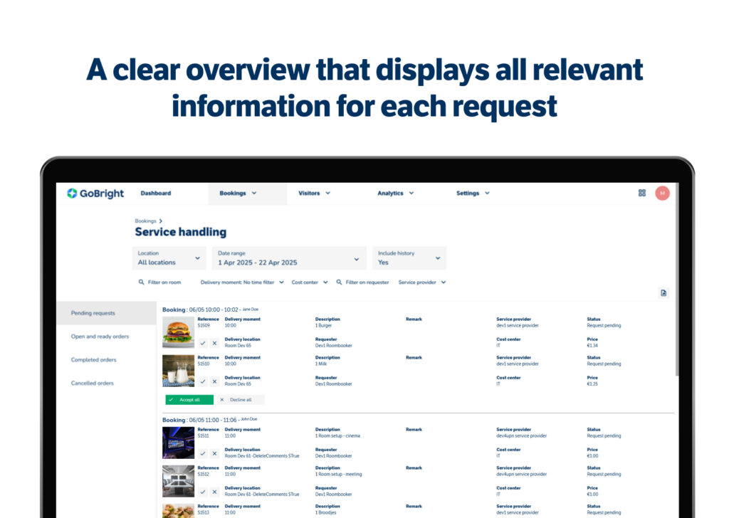The image size is (729, 518).
Task: Switch to Open and ready orders
Action: pyautogui.click(x=100, y=337)
